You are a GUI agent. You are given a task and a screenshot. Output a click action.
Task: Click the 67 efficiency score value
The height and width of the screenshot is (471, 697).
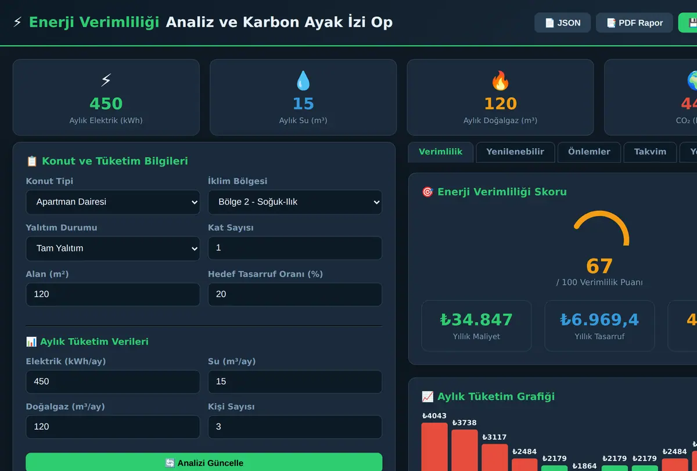599,267
